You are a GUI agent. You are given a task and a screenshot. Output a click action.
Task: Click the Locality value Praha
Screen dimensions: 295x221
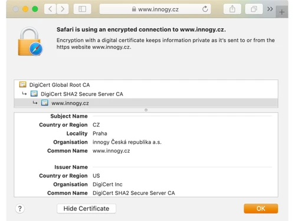(x=100, y=133)
